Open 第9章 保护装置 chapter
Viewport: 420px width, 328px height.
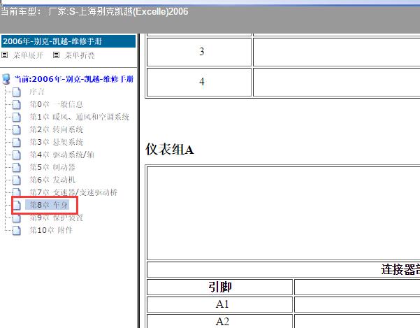[56, 218]
